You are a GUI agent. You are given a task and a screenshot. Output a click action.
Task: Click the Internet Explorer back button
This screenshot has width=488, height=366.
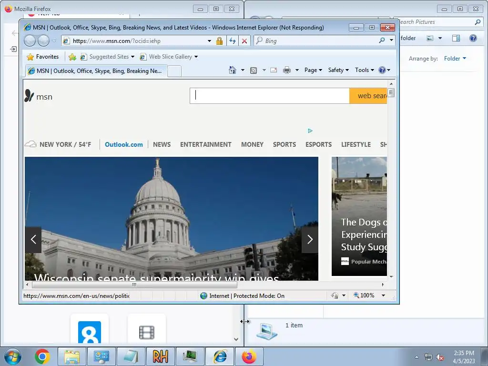[30, 41]
